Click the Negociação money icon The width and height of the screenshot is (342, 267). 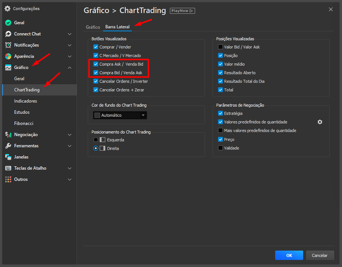point(8,135)
